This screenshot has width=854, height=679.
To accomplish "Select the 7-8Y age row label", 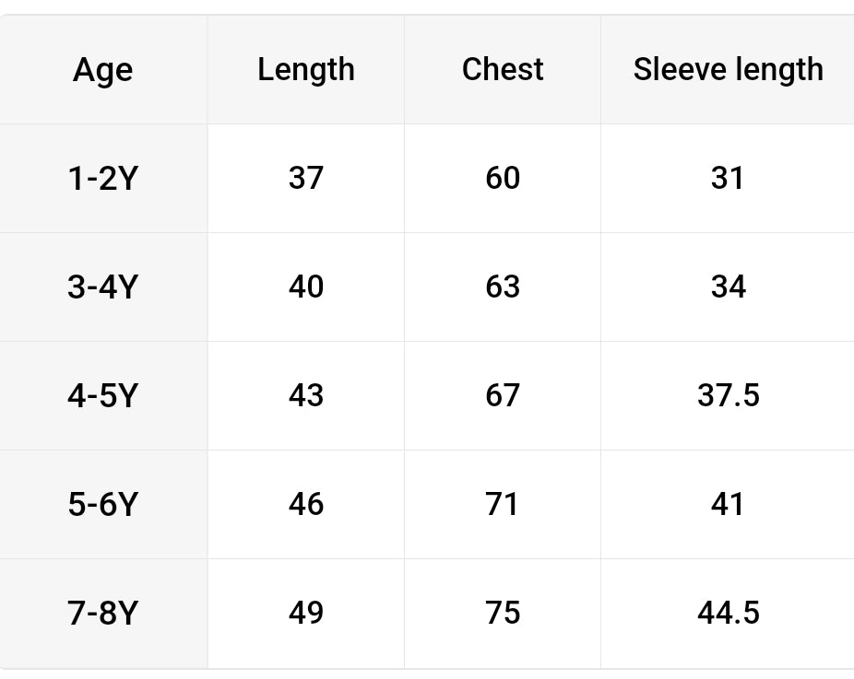I will [102, 613].
